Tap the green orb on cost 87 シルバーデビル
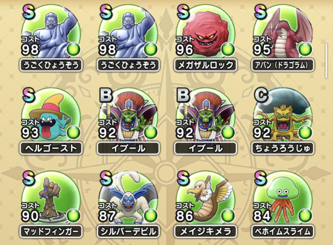Screen dimensions: 333x245 150,215
